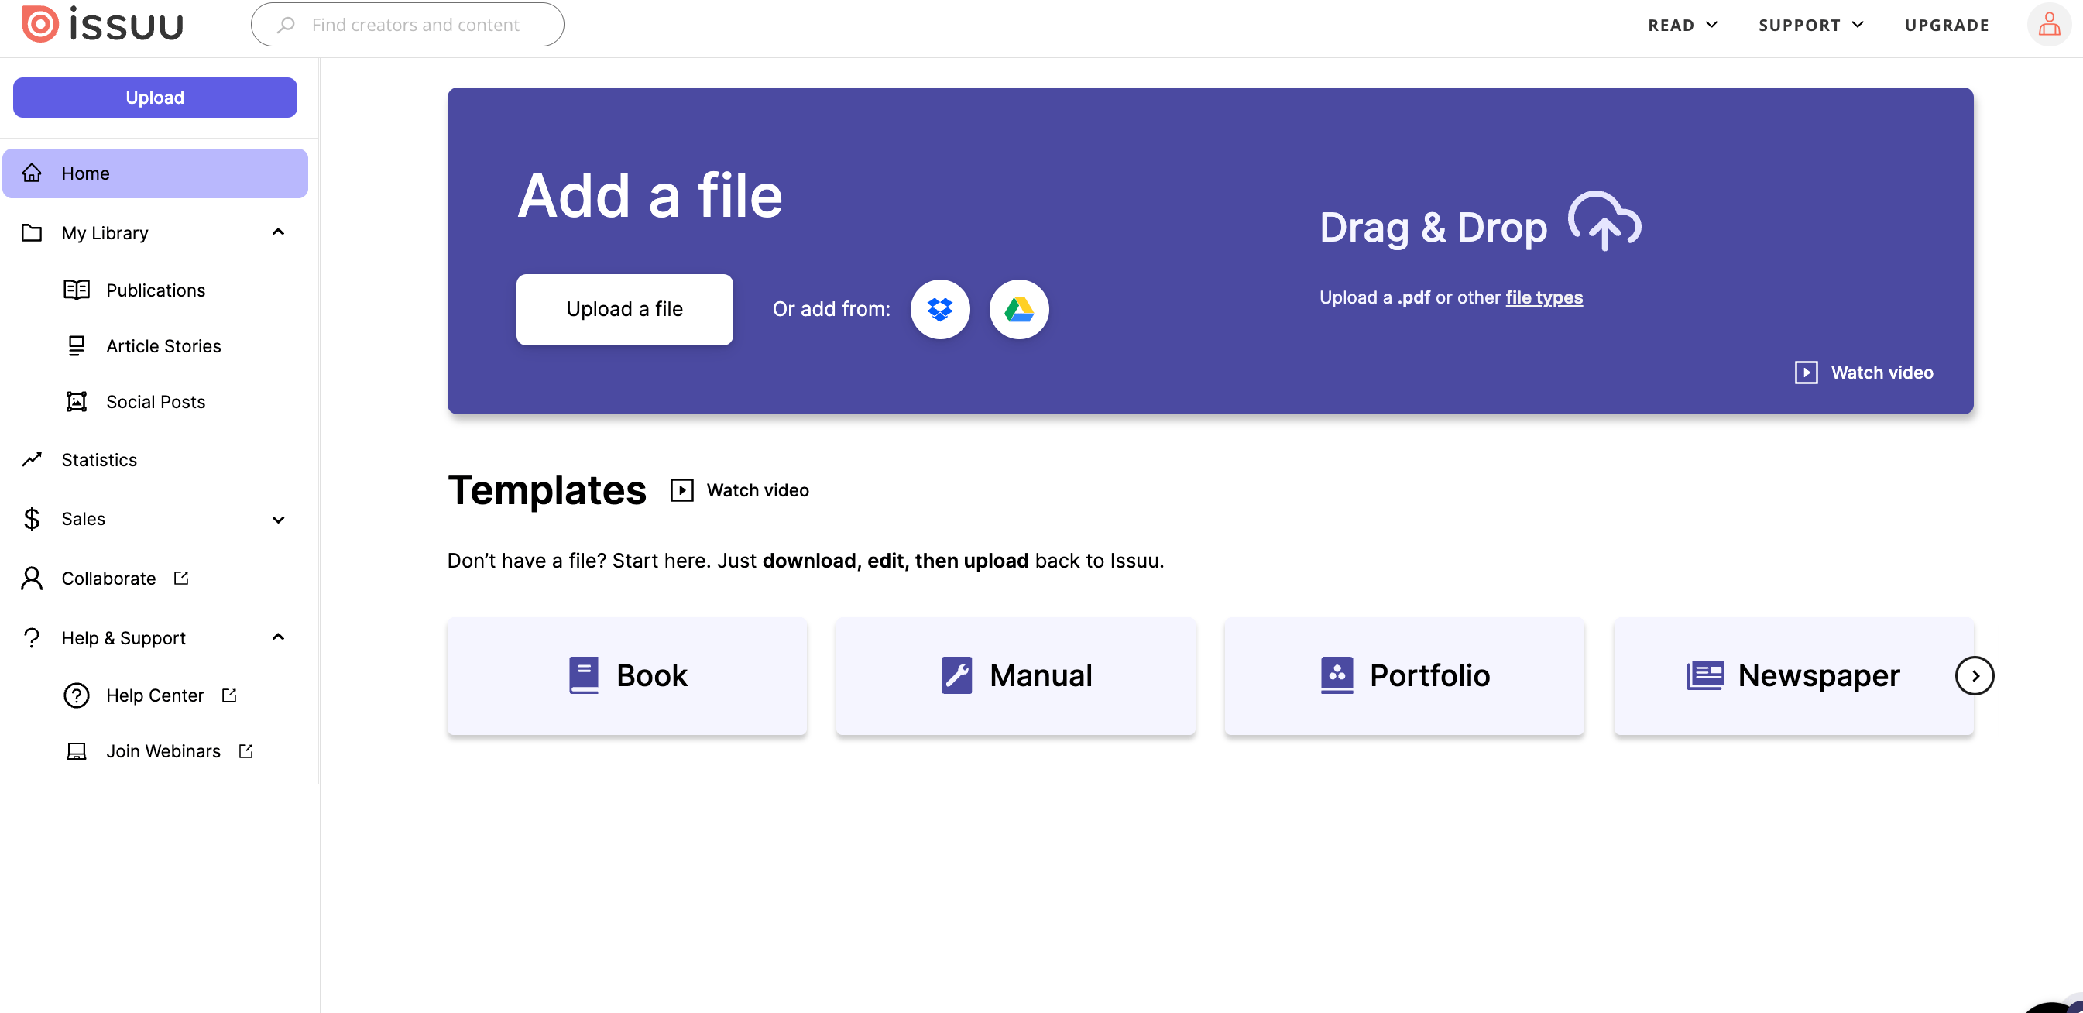Open the Help Center external link
The width and height of the screenshot is (2083, 1013).
tap(155, 695)
